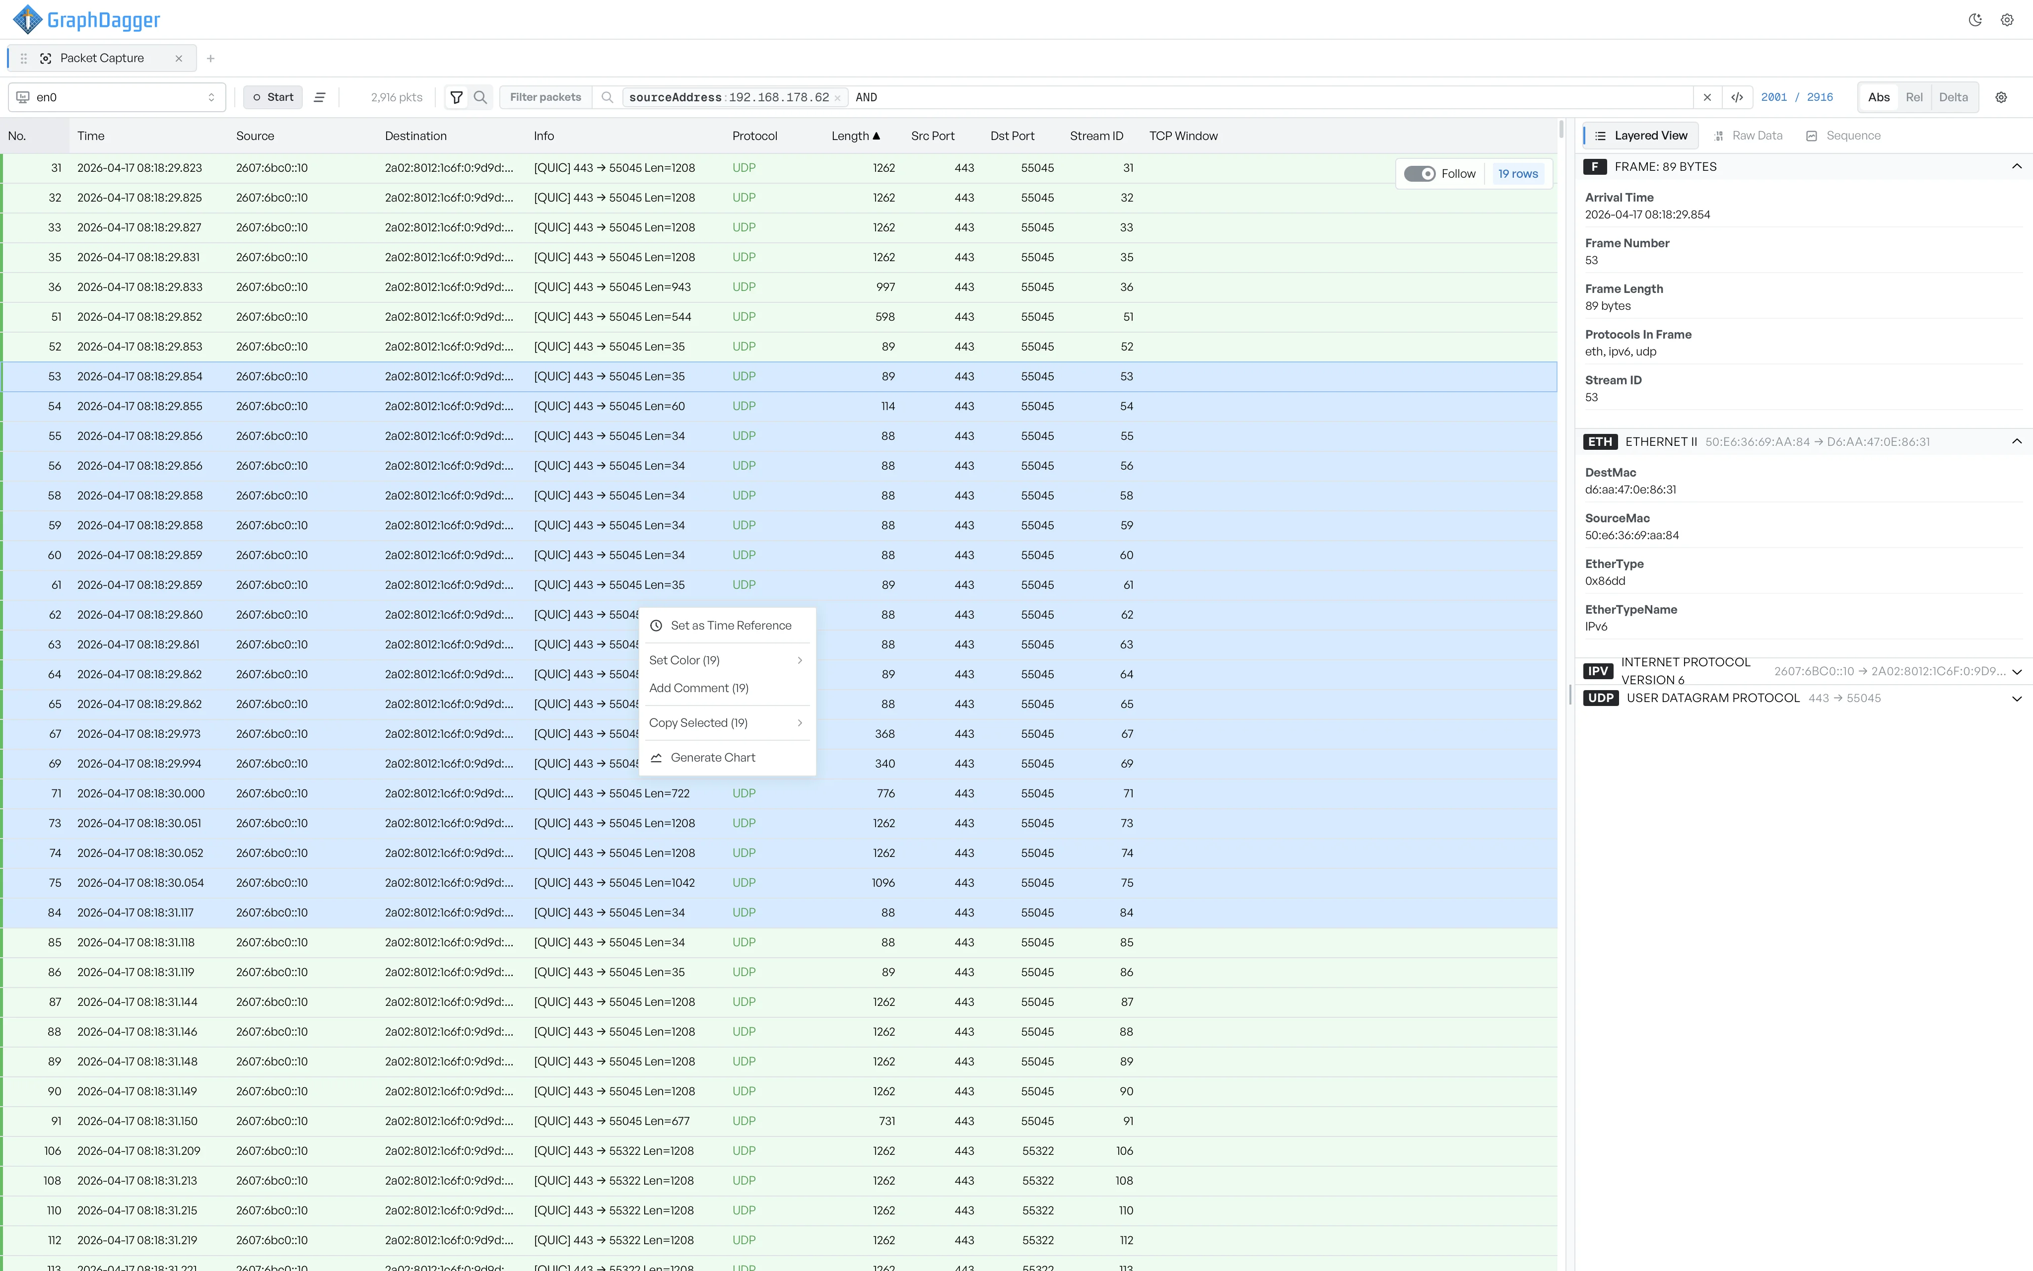Click the 19 rows badge

(1517, 174)
